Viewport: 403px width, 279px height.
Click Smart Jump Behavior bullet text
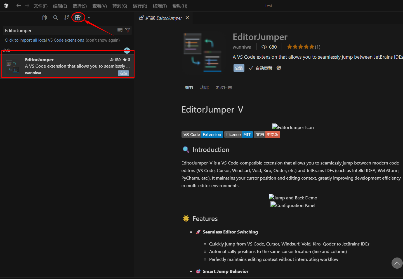[225, 271]
